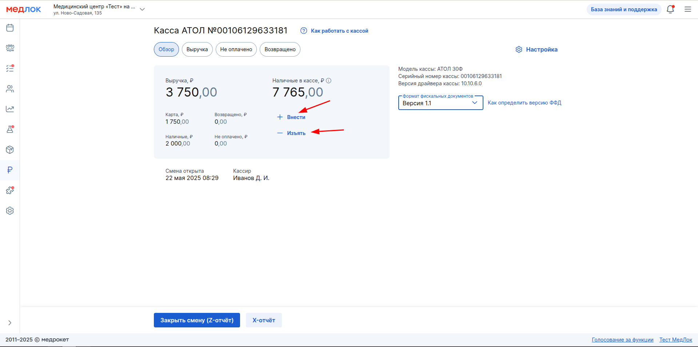Viewport: 698px width, 347px height.
Task: Open the hamburger menu at top right
Action: 688,9
